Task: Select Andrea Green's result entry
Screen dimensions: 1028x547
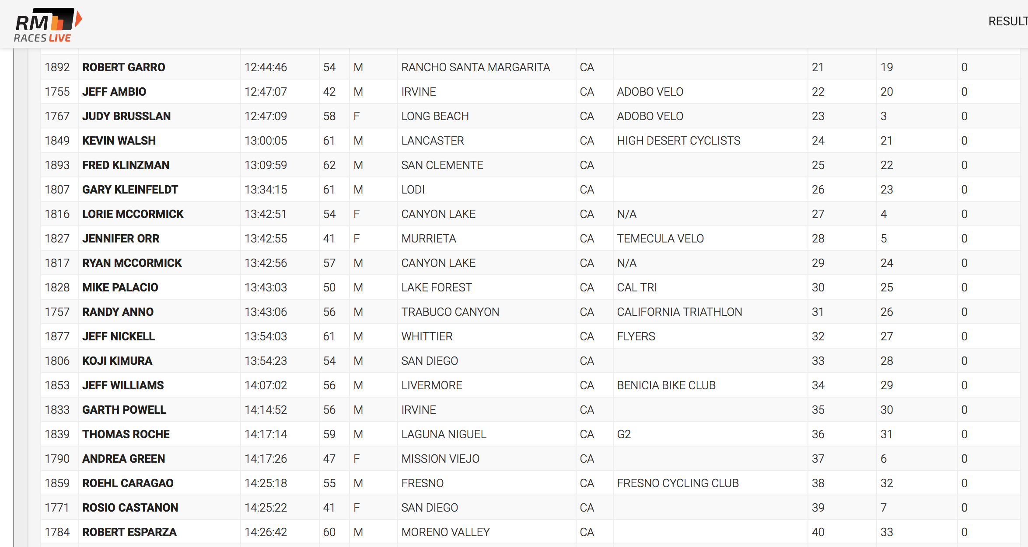Action: [x=123, y=459]
